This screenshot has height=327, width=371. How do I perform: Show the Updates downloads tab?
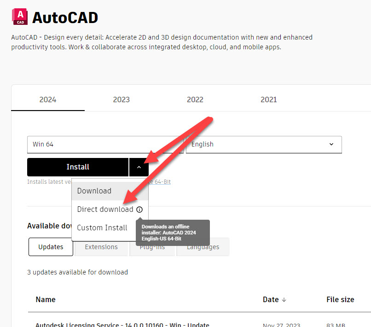click(x=51, y=247)
